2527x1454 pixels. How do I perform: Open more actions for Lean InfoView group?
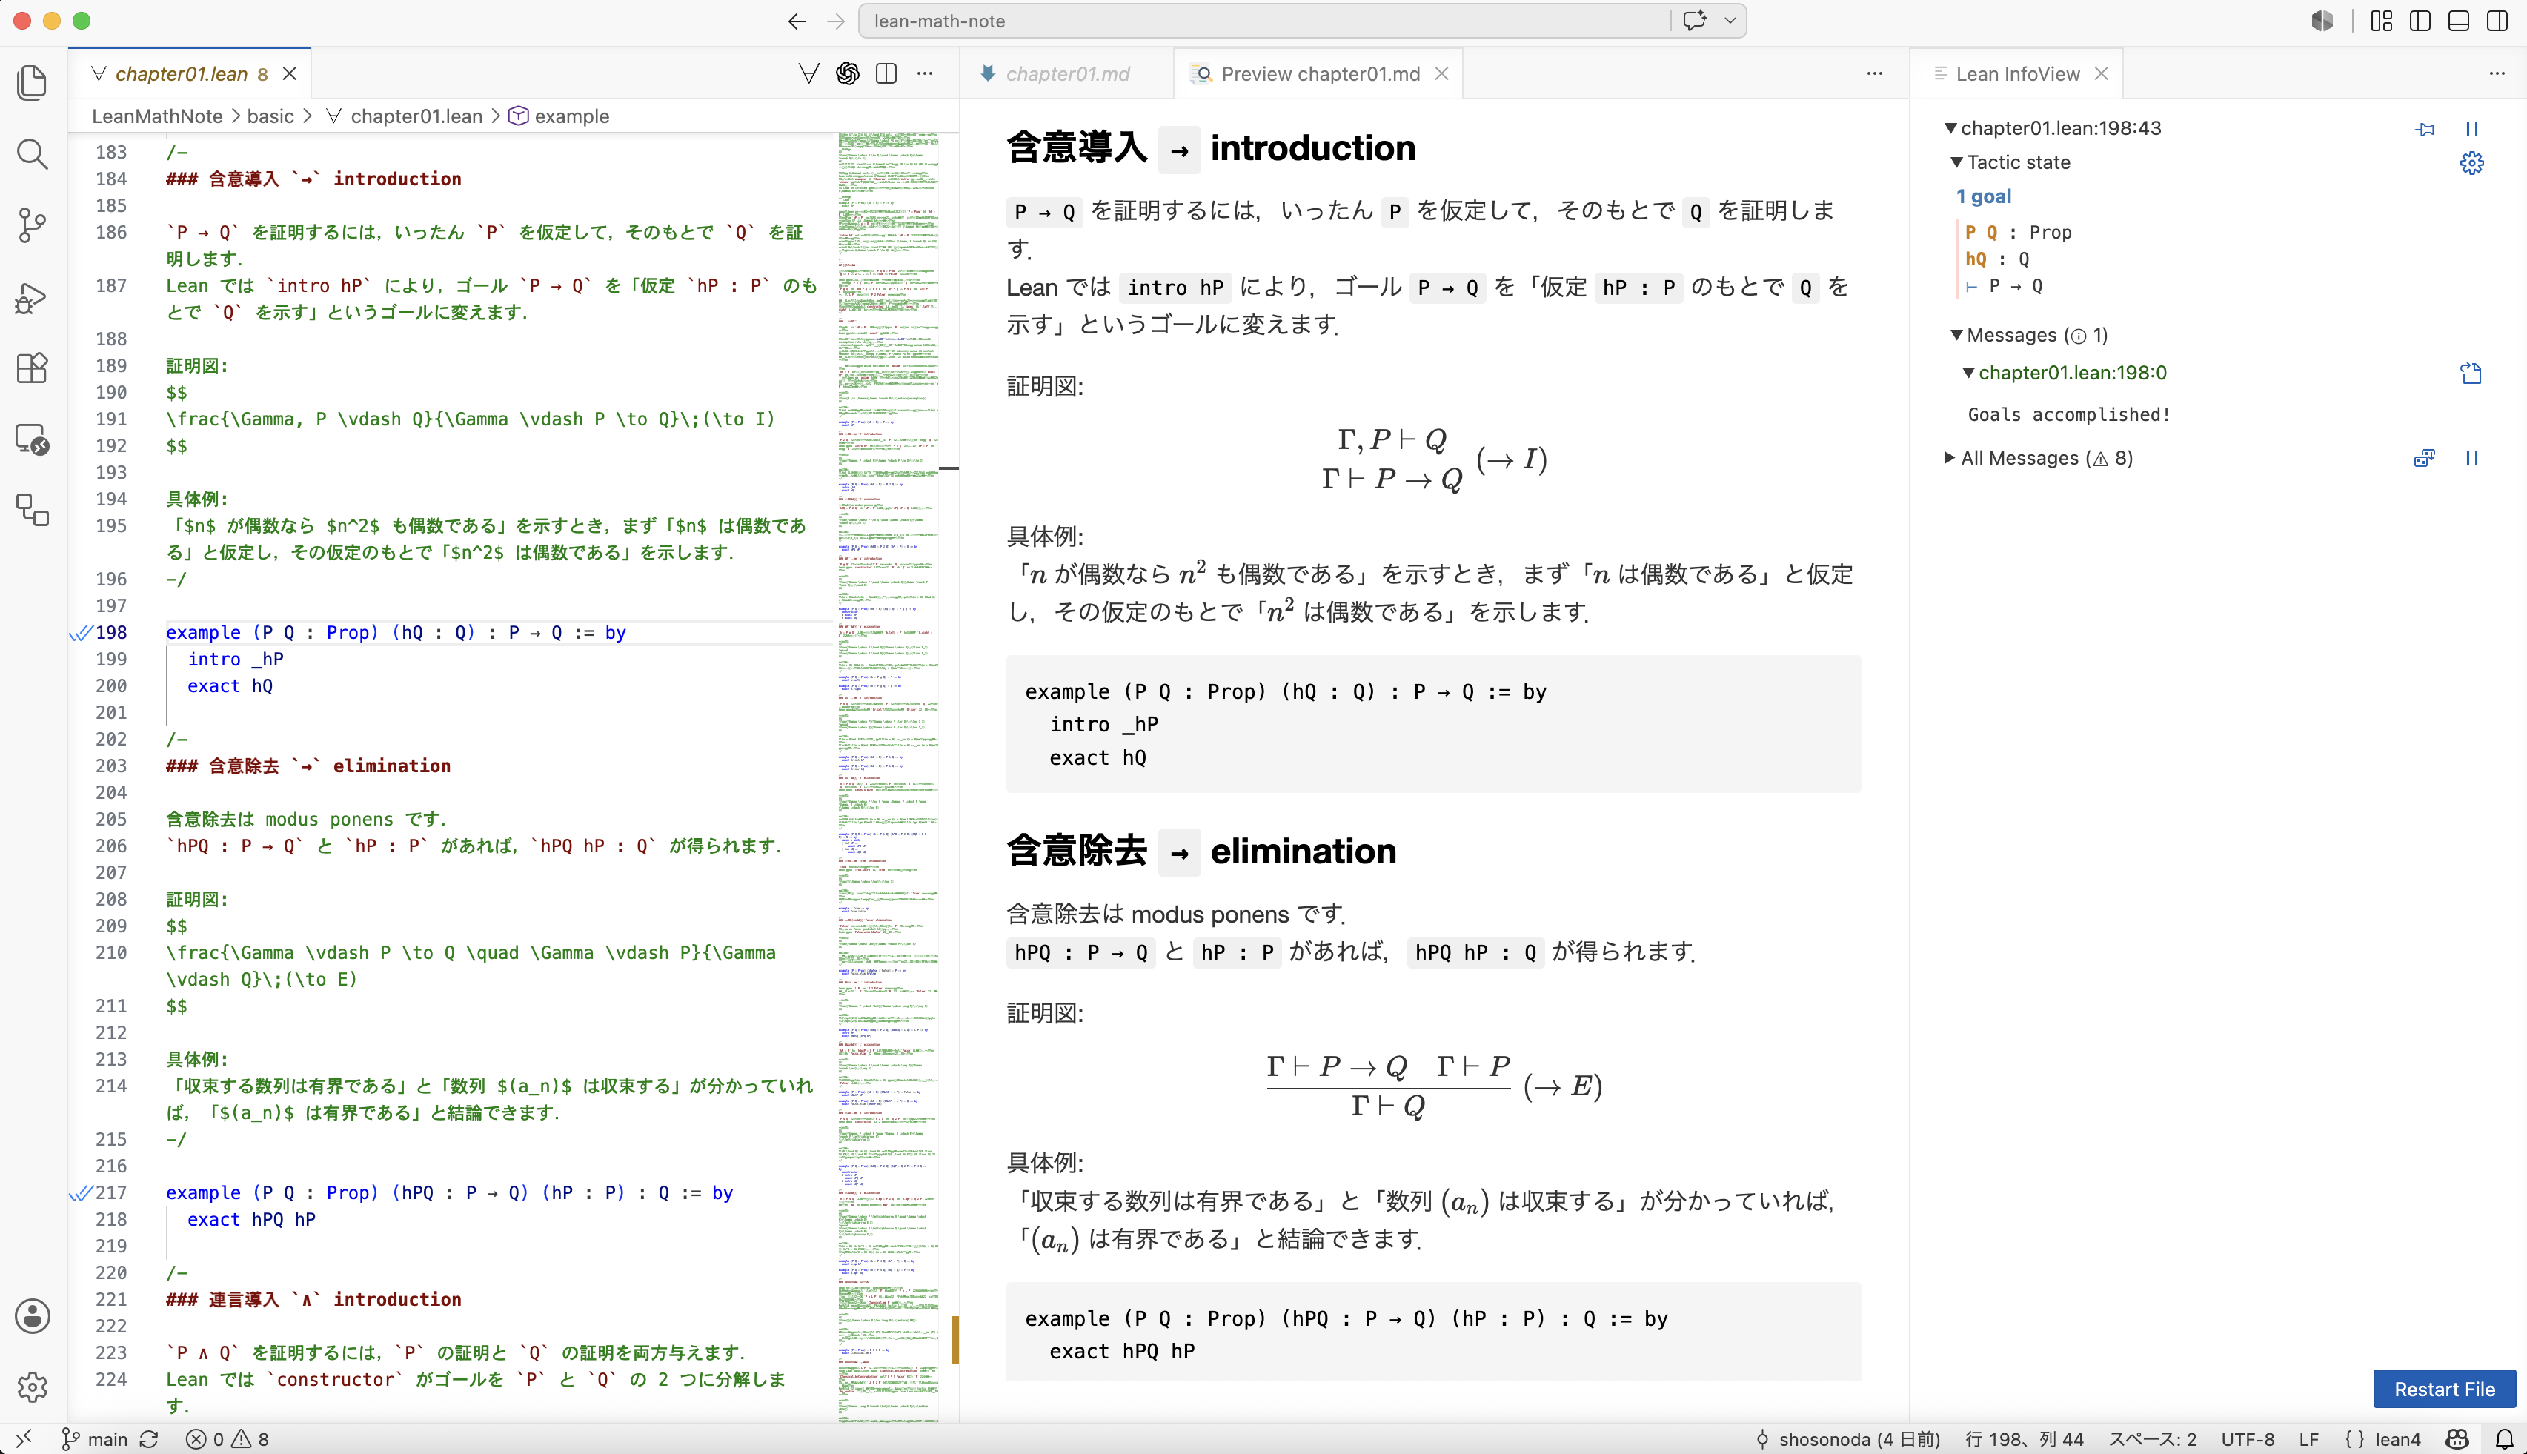[x=2496, y=74]
